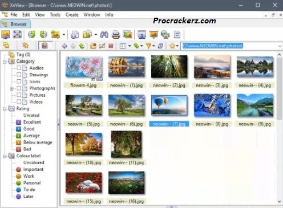Viewport: 283px width, 208px height.
Task: Tick the Videos category checkbox
Action: [19, 101]
